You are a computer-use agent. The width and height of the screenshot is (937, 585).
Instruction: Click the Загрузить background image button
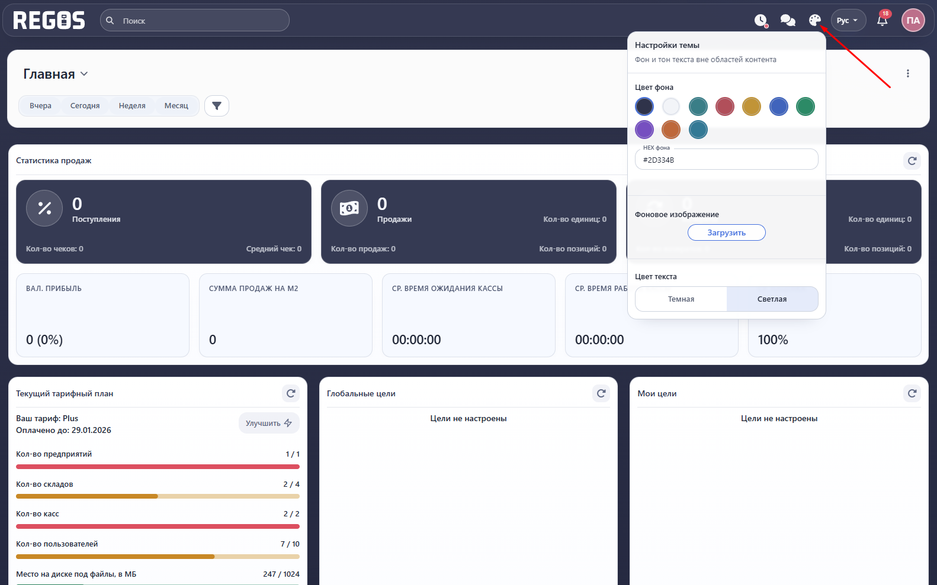(x=726, y=233)
